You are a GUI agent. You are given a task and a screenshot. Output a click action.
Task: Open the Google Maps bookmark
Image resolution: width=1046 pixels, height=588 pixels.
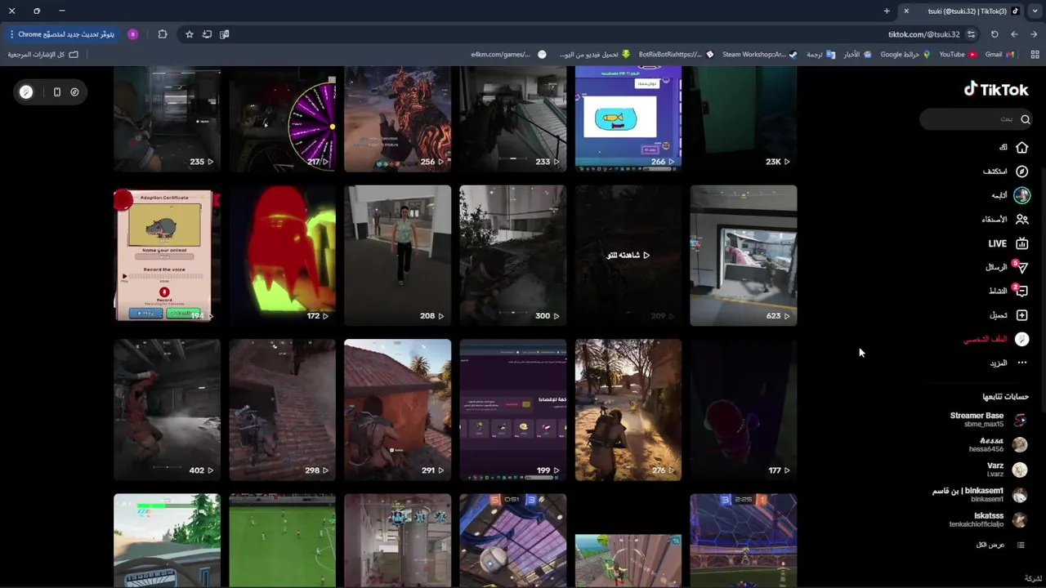(x=905, y=54)
